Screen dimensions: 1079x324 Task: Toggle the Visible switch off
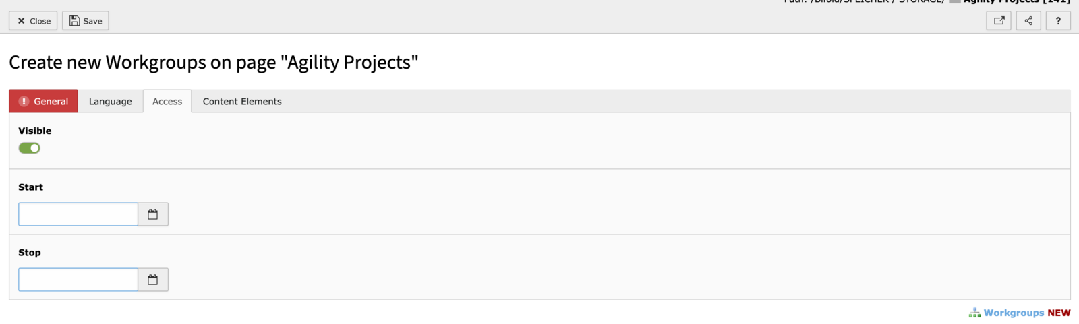[29, 148]
